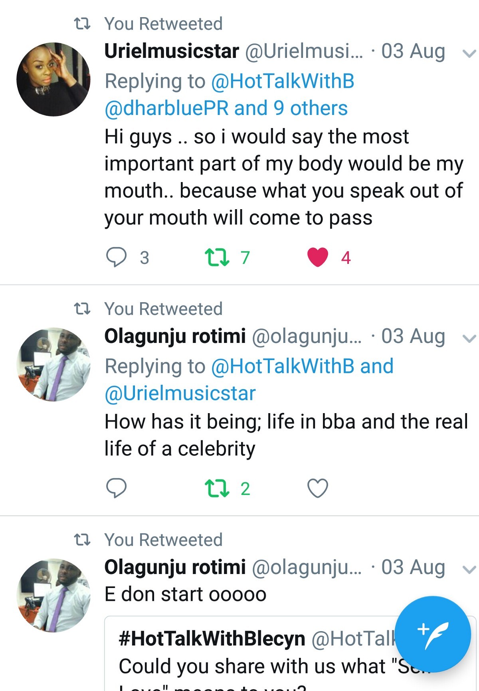Tap the compose new tweet floating button

(x=433, y=634)
